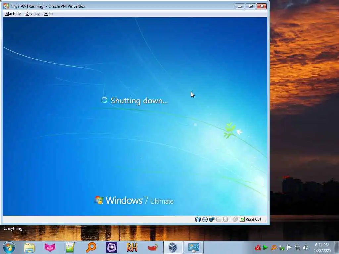
Task: Click the Show desktop button strip
Action: [337, 247]
